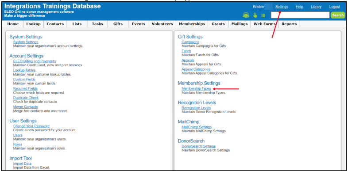348x171 pixels.
Task: Open the Lookup tab
Action: 34,24
